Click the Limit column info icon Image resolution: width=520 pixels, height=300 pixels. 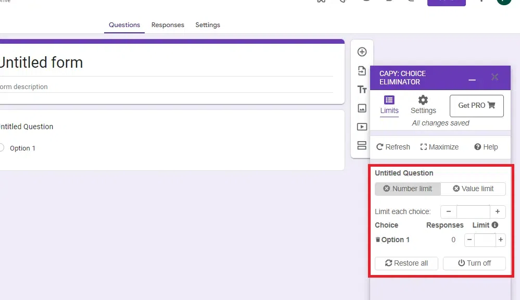[x=495, y=225]
